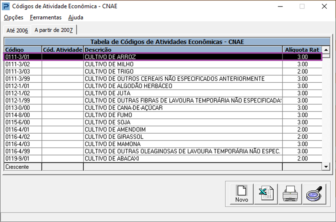The width and height of the screenshot is (336, 222).
Task: Click code cell 0111-3/02
Action: click(23, 64)
